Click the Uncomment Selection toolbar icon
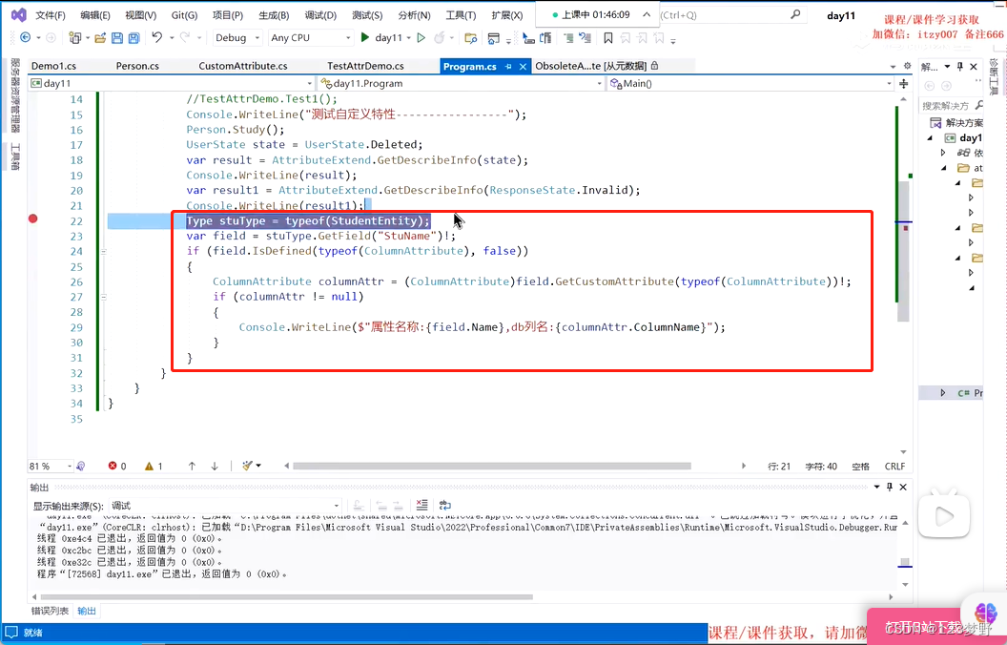 (x=585, y=38)
